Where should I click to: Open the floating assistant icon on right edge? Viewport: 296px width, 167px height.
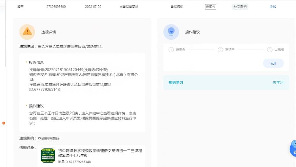(x=293, y=149)
